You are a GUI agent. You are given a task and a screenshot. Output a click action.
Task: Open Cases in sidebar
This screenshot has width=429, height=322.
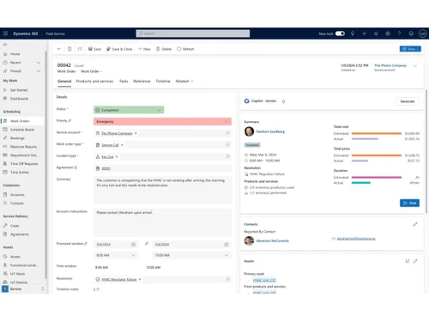(15, 226)
